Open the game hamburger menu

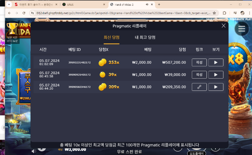click(x=242, y=29)
